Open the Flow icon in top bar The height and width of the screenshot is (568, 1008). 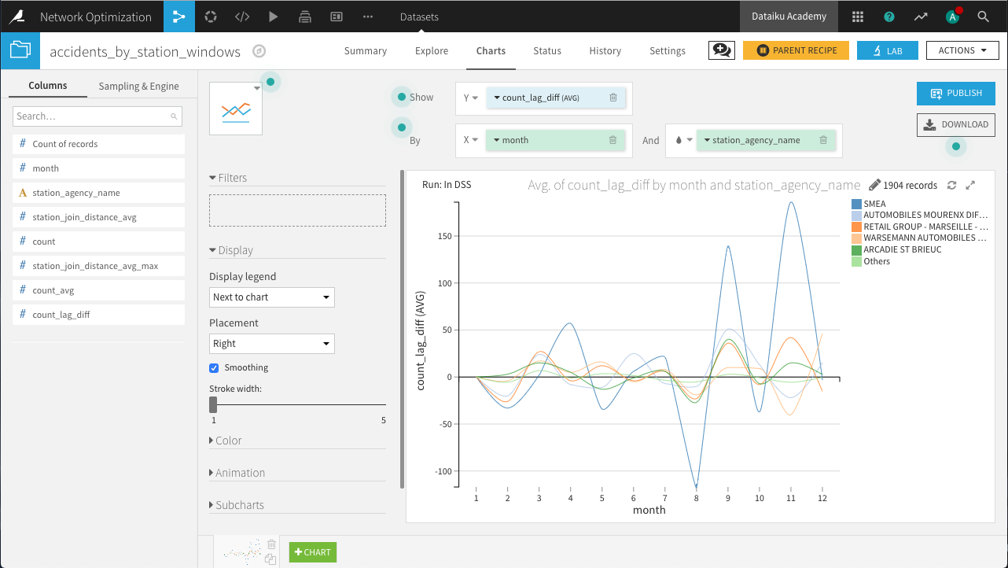(x=179, y=17)
